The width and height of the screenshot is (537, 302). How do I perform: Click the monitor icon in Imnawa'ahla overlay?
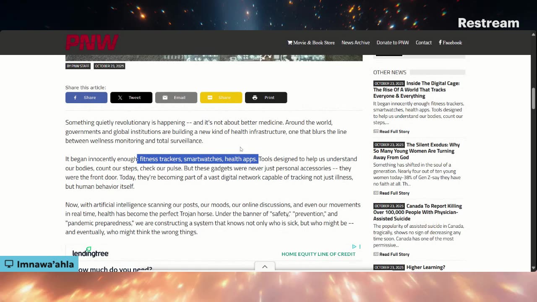9,264
